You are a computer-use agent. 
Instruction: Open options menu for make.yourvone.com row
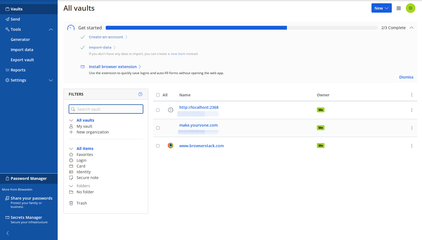point(412,128)
